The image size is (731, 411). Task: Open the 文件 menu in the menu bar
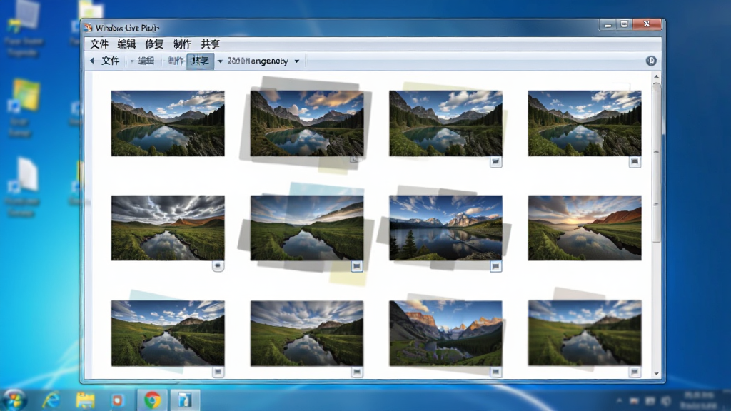(x=99, y=44)
